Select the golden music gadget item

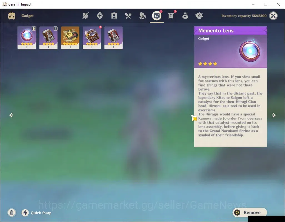click(x=70, y=38)
